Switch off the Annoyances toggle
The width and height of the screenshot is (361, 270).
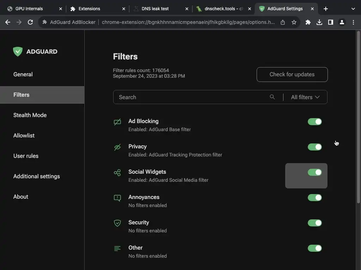click(x=314, y=198)
